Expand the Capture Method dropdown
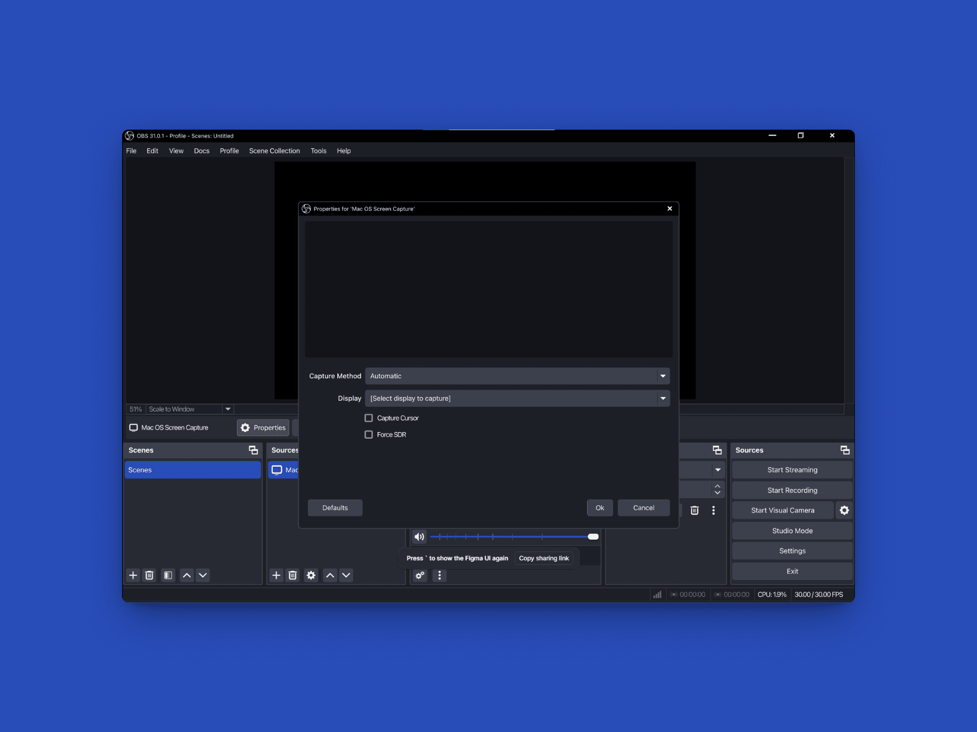 click(x=516, y=376)
